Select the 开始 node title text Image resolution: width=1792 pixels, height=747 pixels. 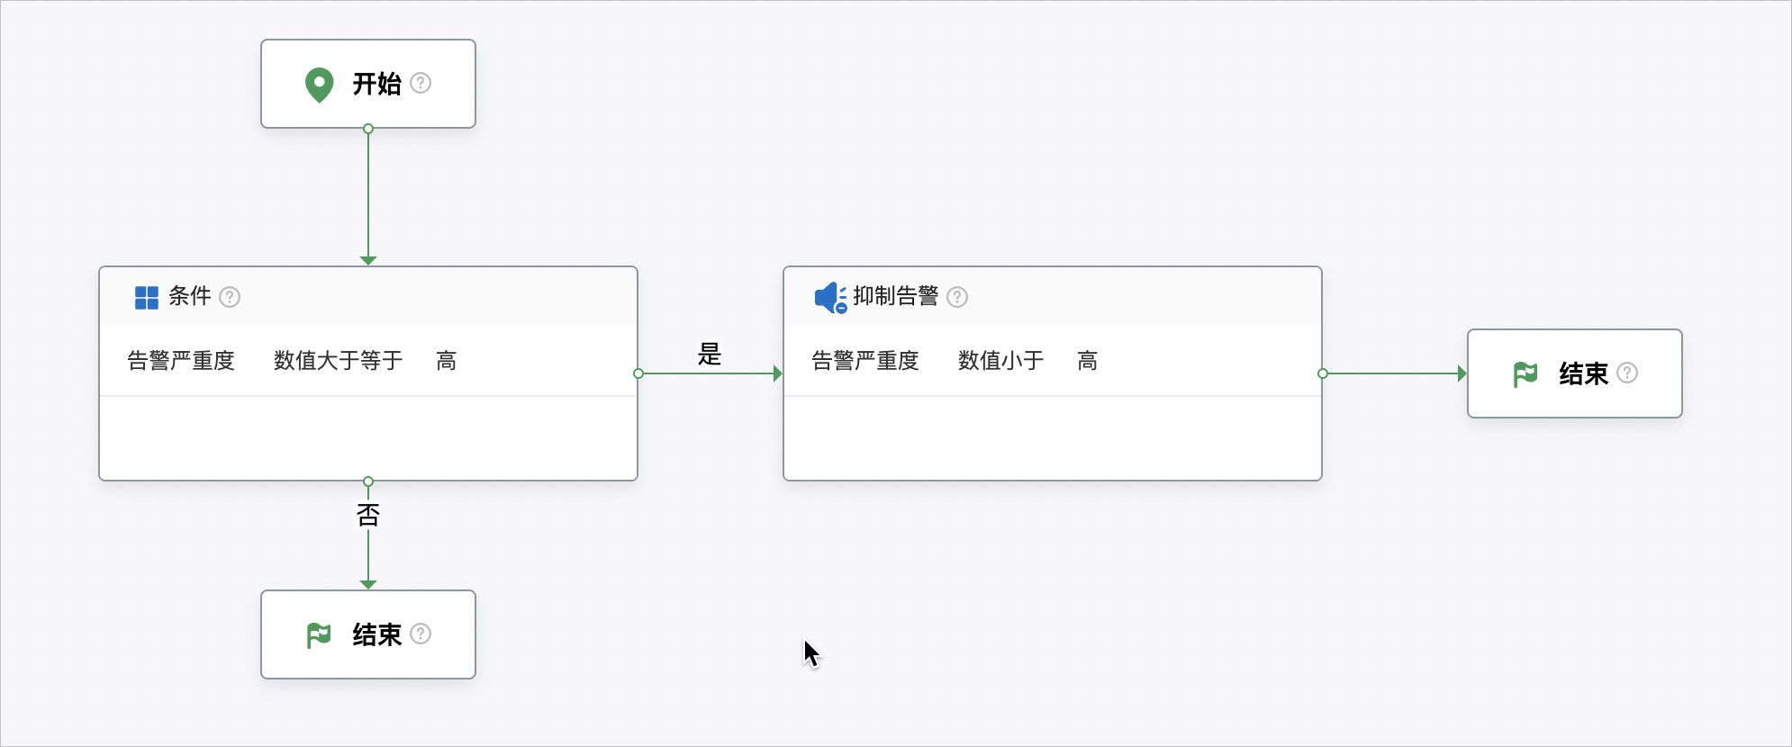(x=378, y=83)
